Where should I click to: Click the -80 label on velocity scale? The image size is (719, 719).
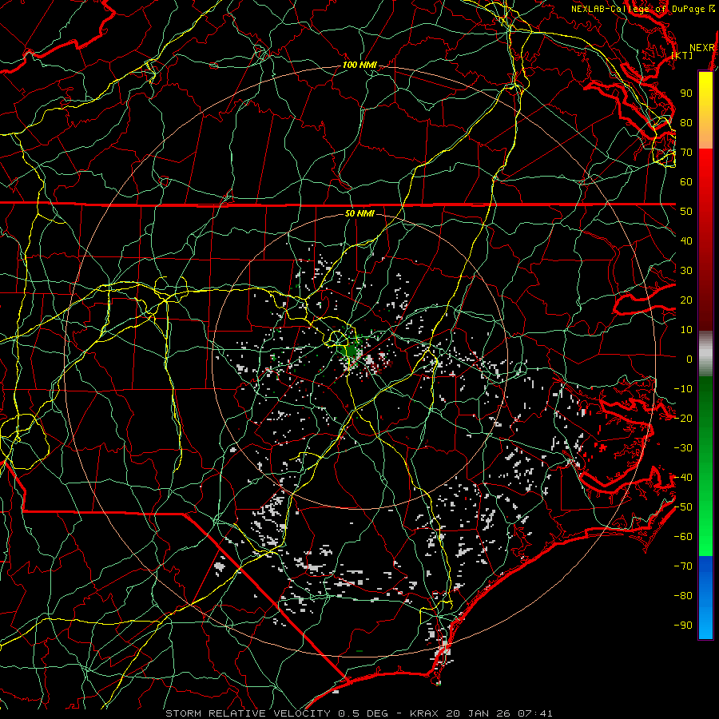(683, 596)
